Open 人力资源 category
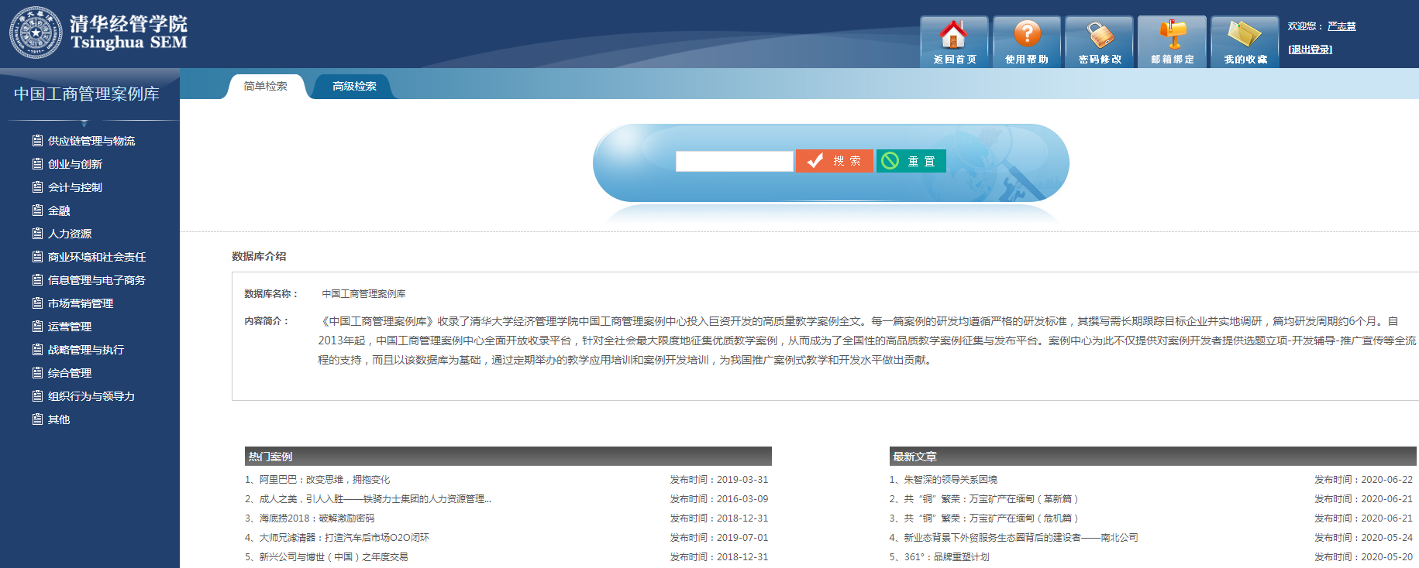 [70, 234]
